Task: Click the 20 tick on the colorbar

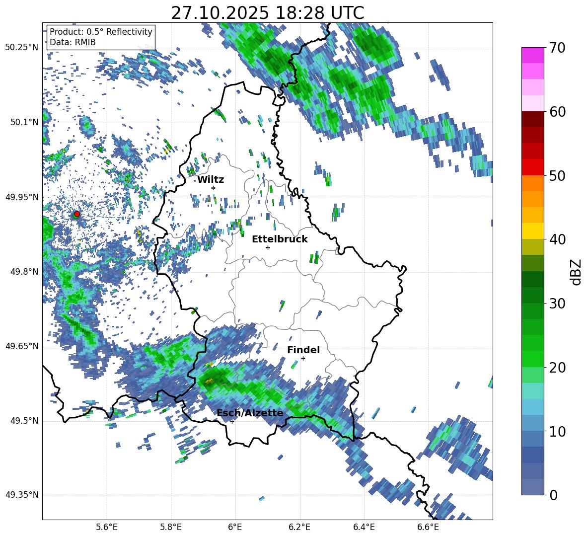Action: pyautogui.click(x=557, y=368)
